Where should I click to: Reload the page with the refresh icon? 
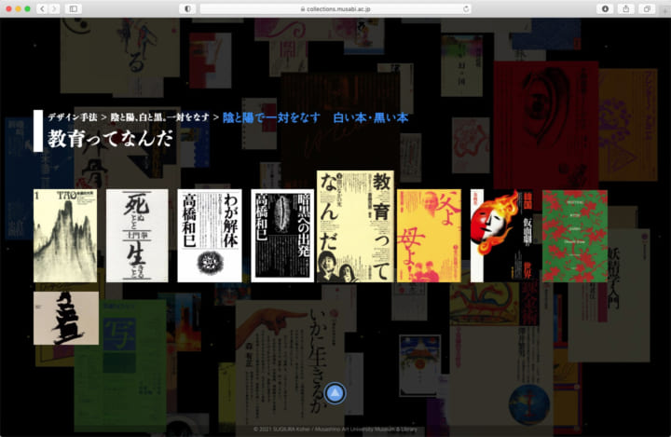pos(466,8)
